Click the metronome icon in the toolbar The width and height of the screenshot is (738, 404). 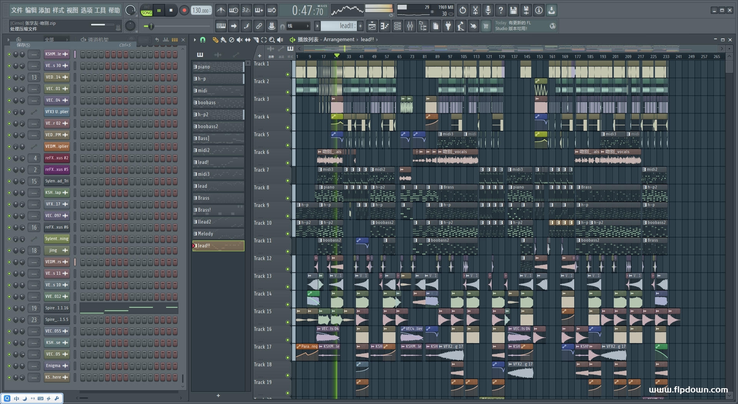click(221, 10)
